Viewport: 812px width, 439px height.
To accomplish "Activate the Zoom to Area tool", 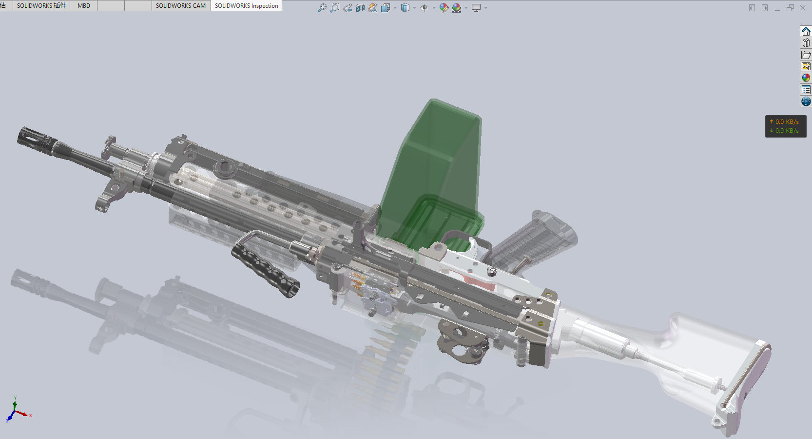I will (334, 8).
